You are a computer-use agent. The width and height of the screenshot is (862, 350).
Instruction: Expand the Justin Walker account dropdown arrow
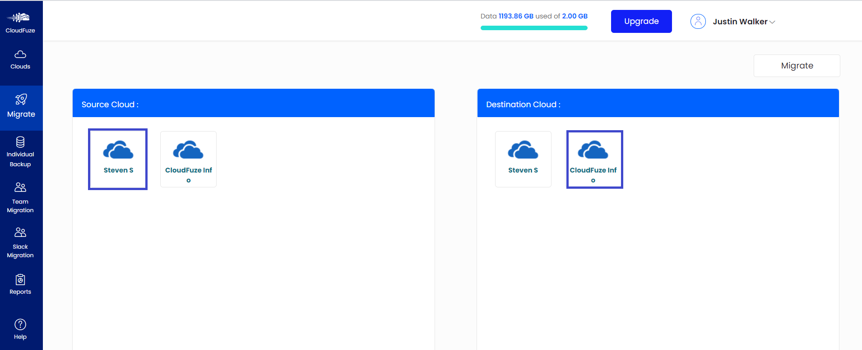pyautogui.click(x=772, y=22)
